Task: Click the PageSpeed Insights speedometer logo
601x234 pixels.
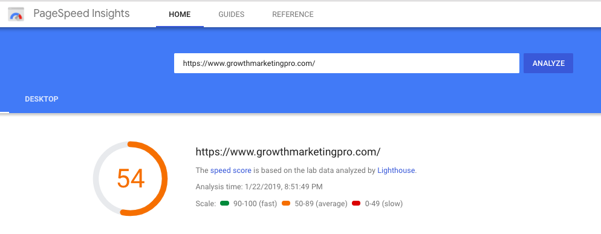Action: coord(16,14)
